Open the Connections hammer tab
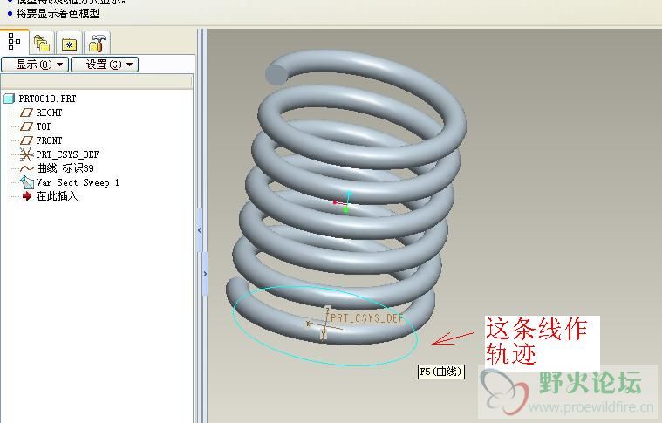 [97, 43]
